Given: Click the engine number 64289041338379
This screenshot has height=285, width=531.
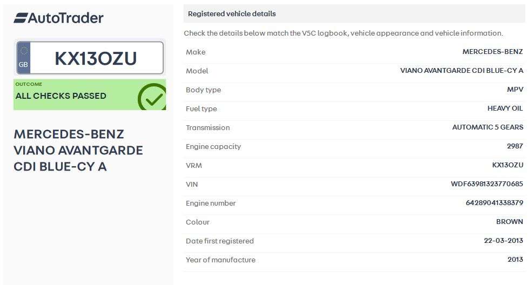Looking at the screenshot, I should coord(494,203).
